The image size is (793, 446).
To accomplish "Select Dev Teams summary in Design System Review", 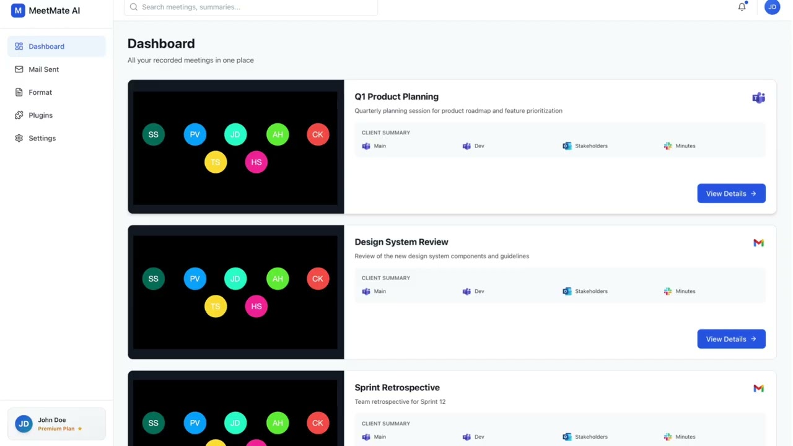I will click(x=474, y=291).
